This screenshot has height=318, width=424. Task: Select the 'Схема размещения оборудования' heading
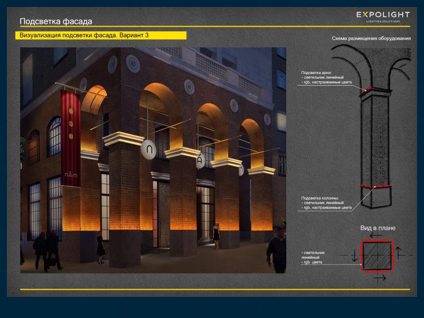coord(371,39)
